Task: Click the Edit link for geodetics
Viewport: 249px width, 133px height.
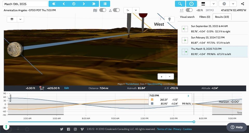Action: point(67,88)
